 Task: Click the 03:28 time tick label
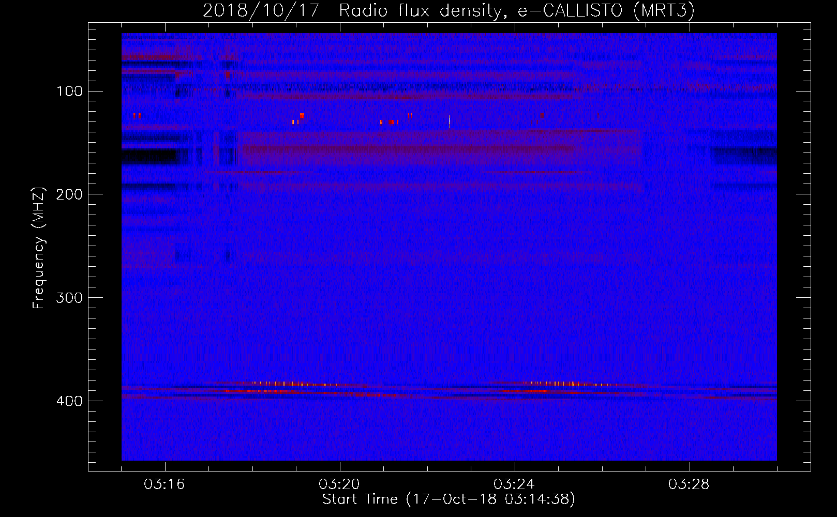tap(689, 484)
